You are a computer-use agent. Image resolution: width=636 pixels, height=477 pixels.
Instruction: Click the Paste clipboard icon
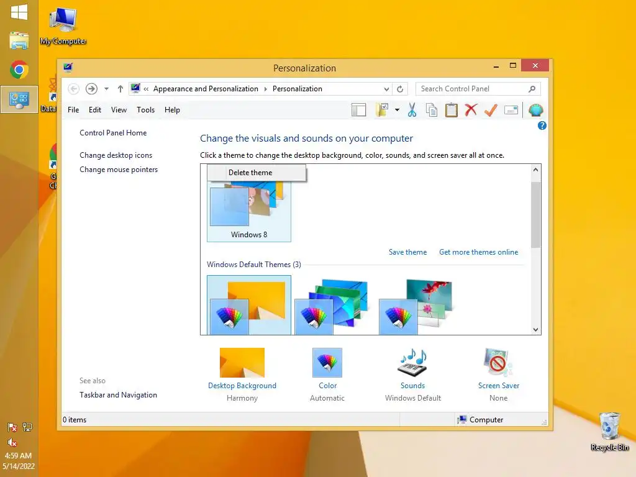coord(451,110)
